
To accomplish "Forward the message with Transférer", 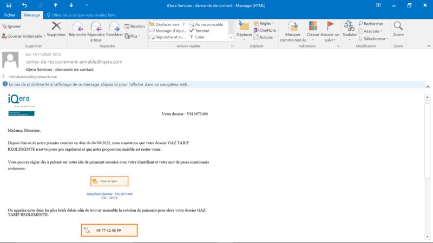I will pyautogui.click(x=114, y=30).
